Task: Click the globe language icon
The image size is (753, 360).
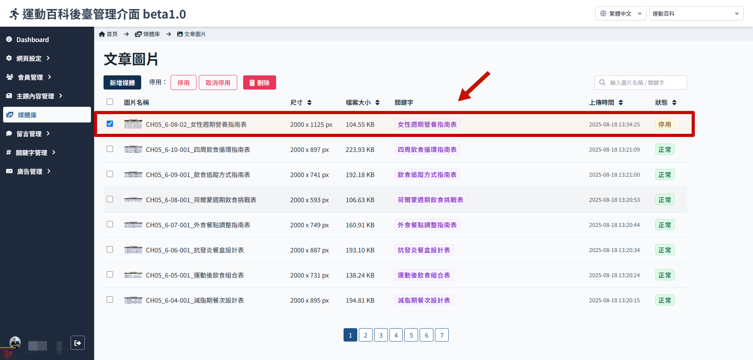Action: pos(603,13)
